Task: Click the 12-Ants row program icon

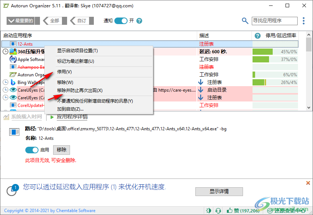Action: click(x=13, y=44)
